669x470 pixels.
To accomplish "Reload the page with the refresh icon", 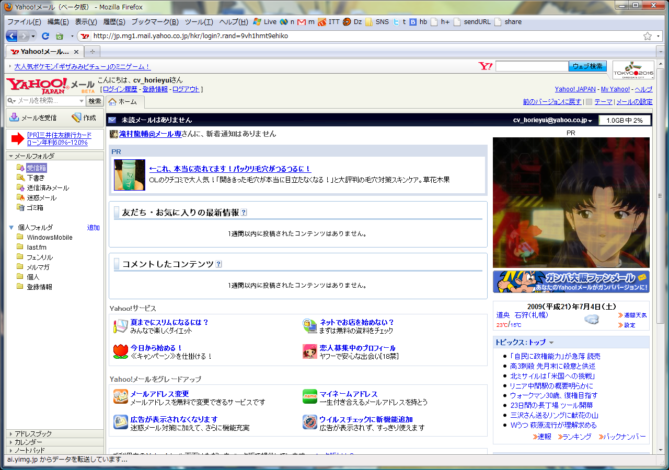I will 45,36.
